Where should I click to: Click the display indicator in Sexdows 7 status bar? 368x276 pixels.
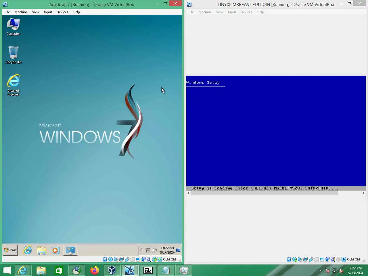tap(138, 259)
